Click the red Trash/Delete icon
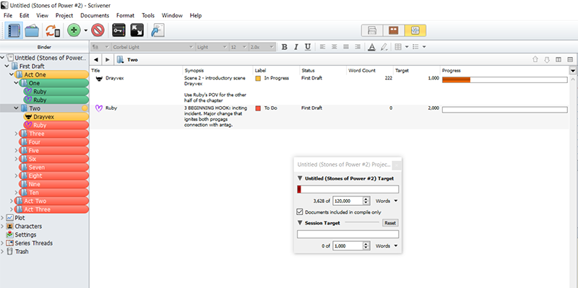Viewport: 578px width, 288px height. (98, 30)
